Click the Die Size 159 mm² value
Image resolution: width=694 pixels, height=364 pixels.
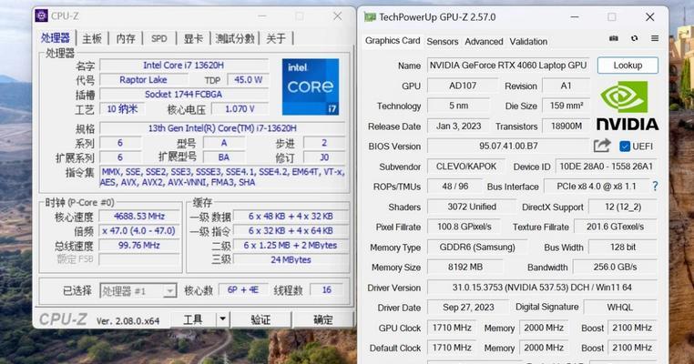tap(566, 106)
